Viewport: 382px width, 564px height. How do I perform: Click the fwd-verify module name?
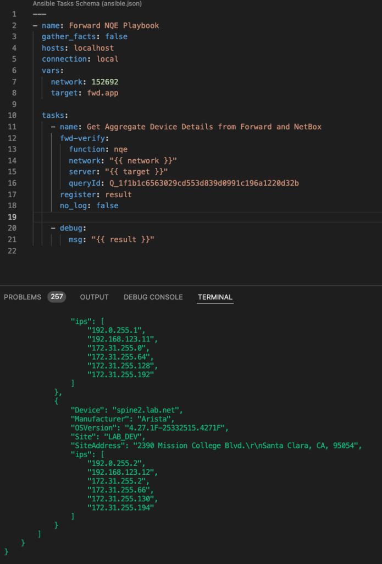(84, 138)
